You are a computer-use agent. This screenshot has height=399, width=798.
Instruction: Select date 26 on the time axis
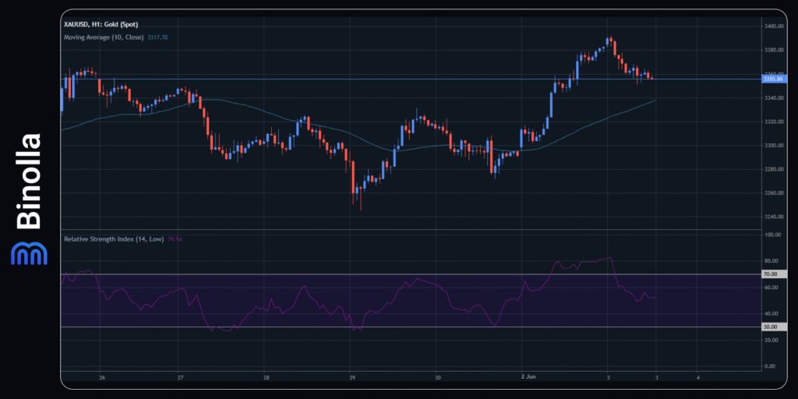pos(102,377)
